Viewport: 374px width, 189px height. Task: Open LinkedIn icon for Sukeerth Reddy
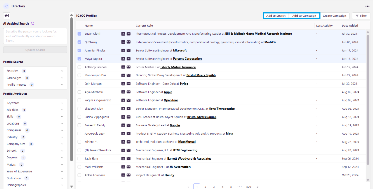(x=123, y=125)
